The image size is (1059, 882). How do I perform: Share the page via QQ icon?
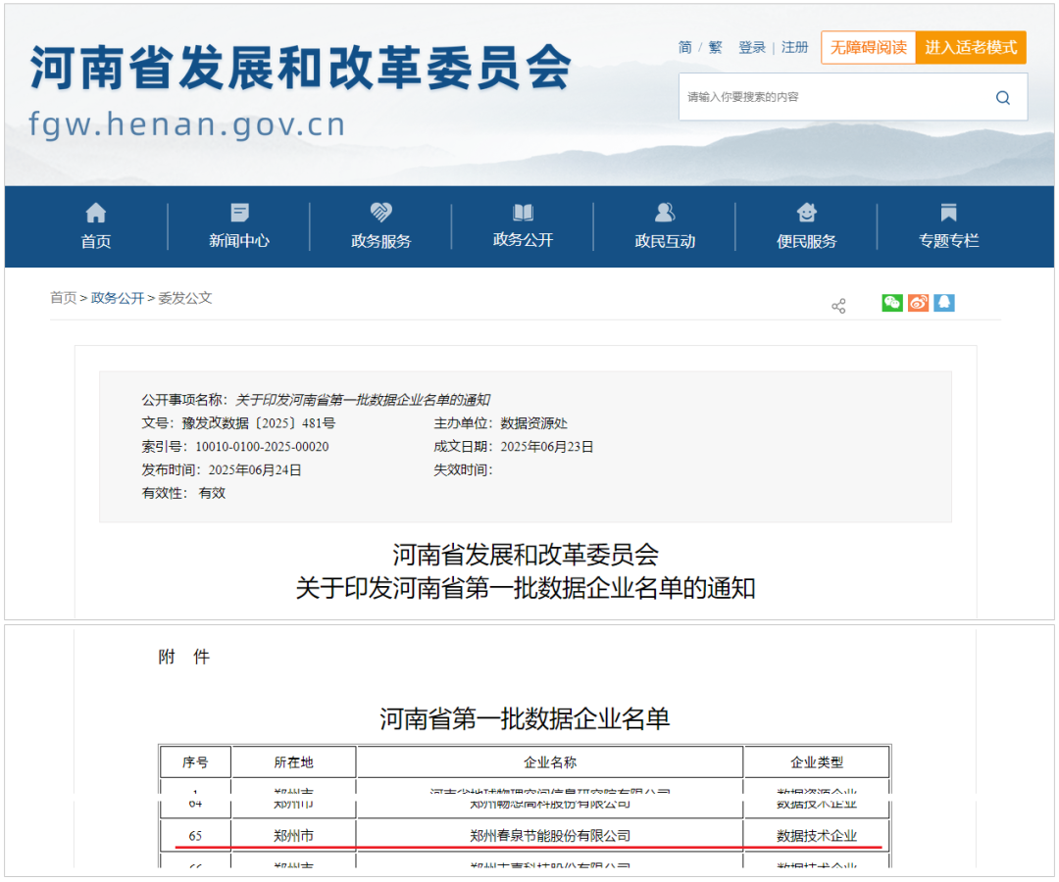point(943,303)
